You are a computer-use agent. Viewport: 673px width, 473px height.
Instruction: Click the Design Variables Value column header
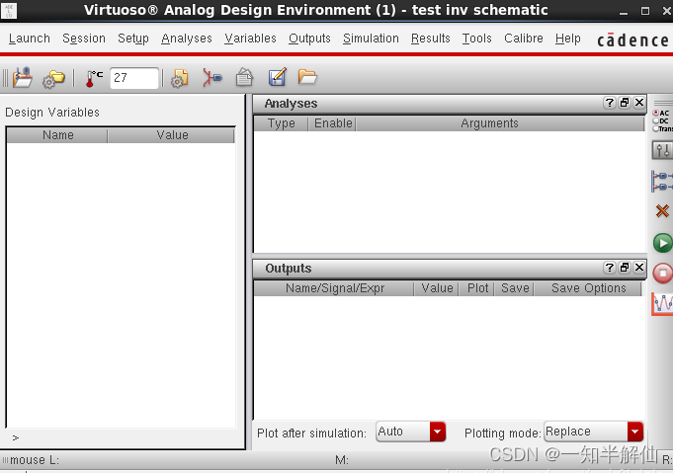pyautogui.click(x=172, y=135)
